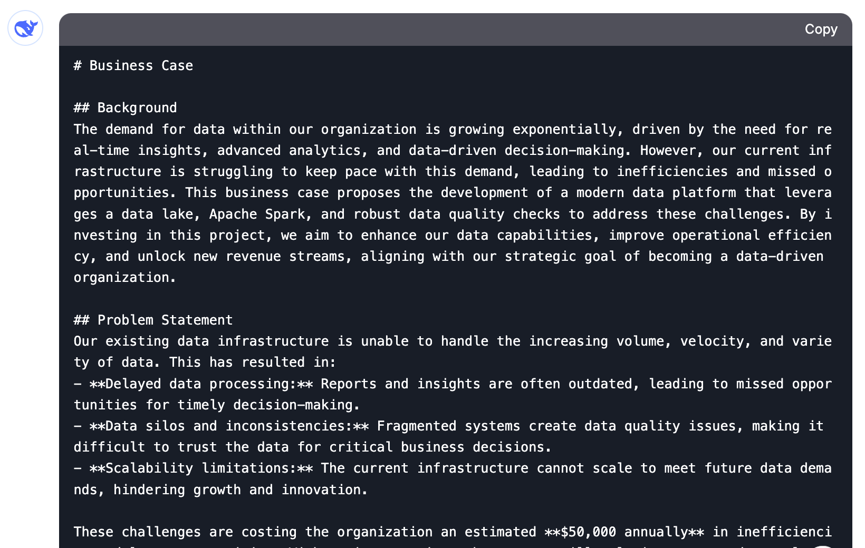Click the "# Business Case" heading text
This screenshot has width=865, height=548.
coord(133,65)
